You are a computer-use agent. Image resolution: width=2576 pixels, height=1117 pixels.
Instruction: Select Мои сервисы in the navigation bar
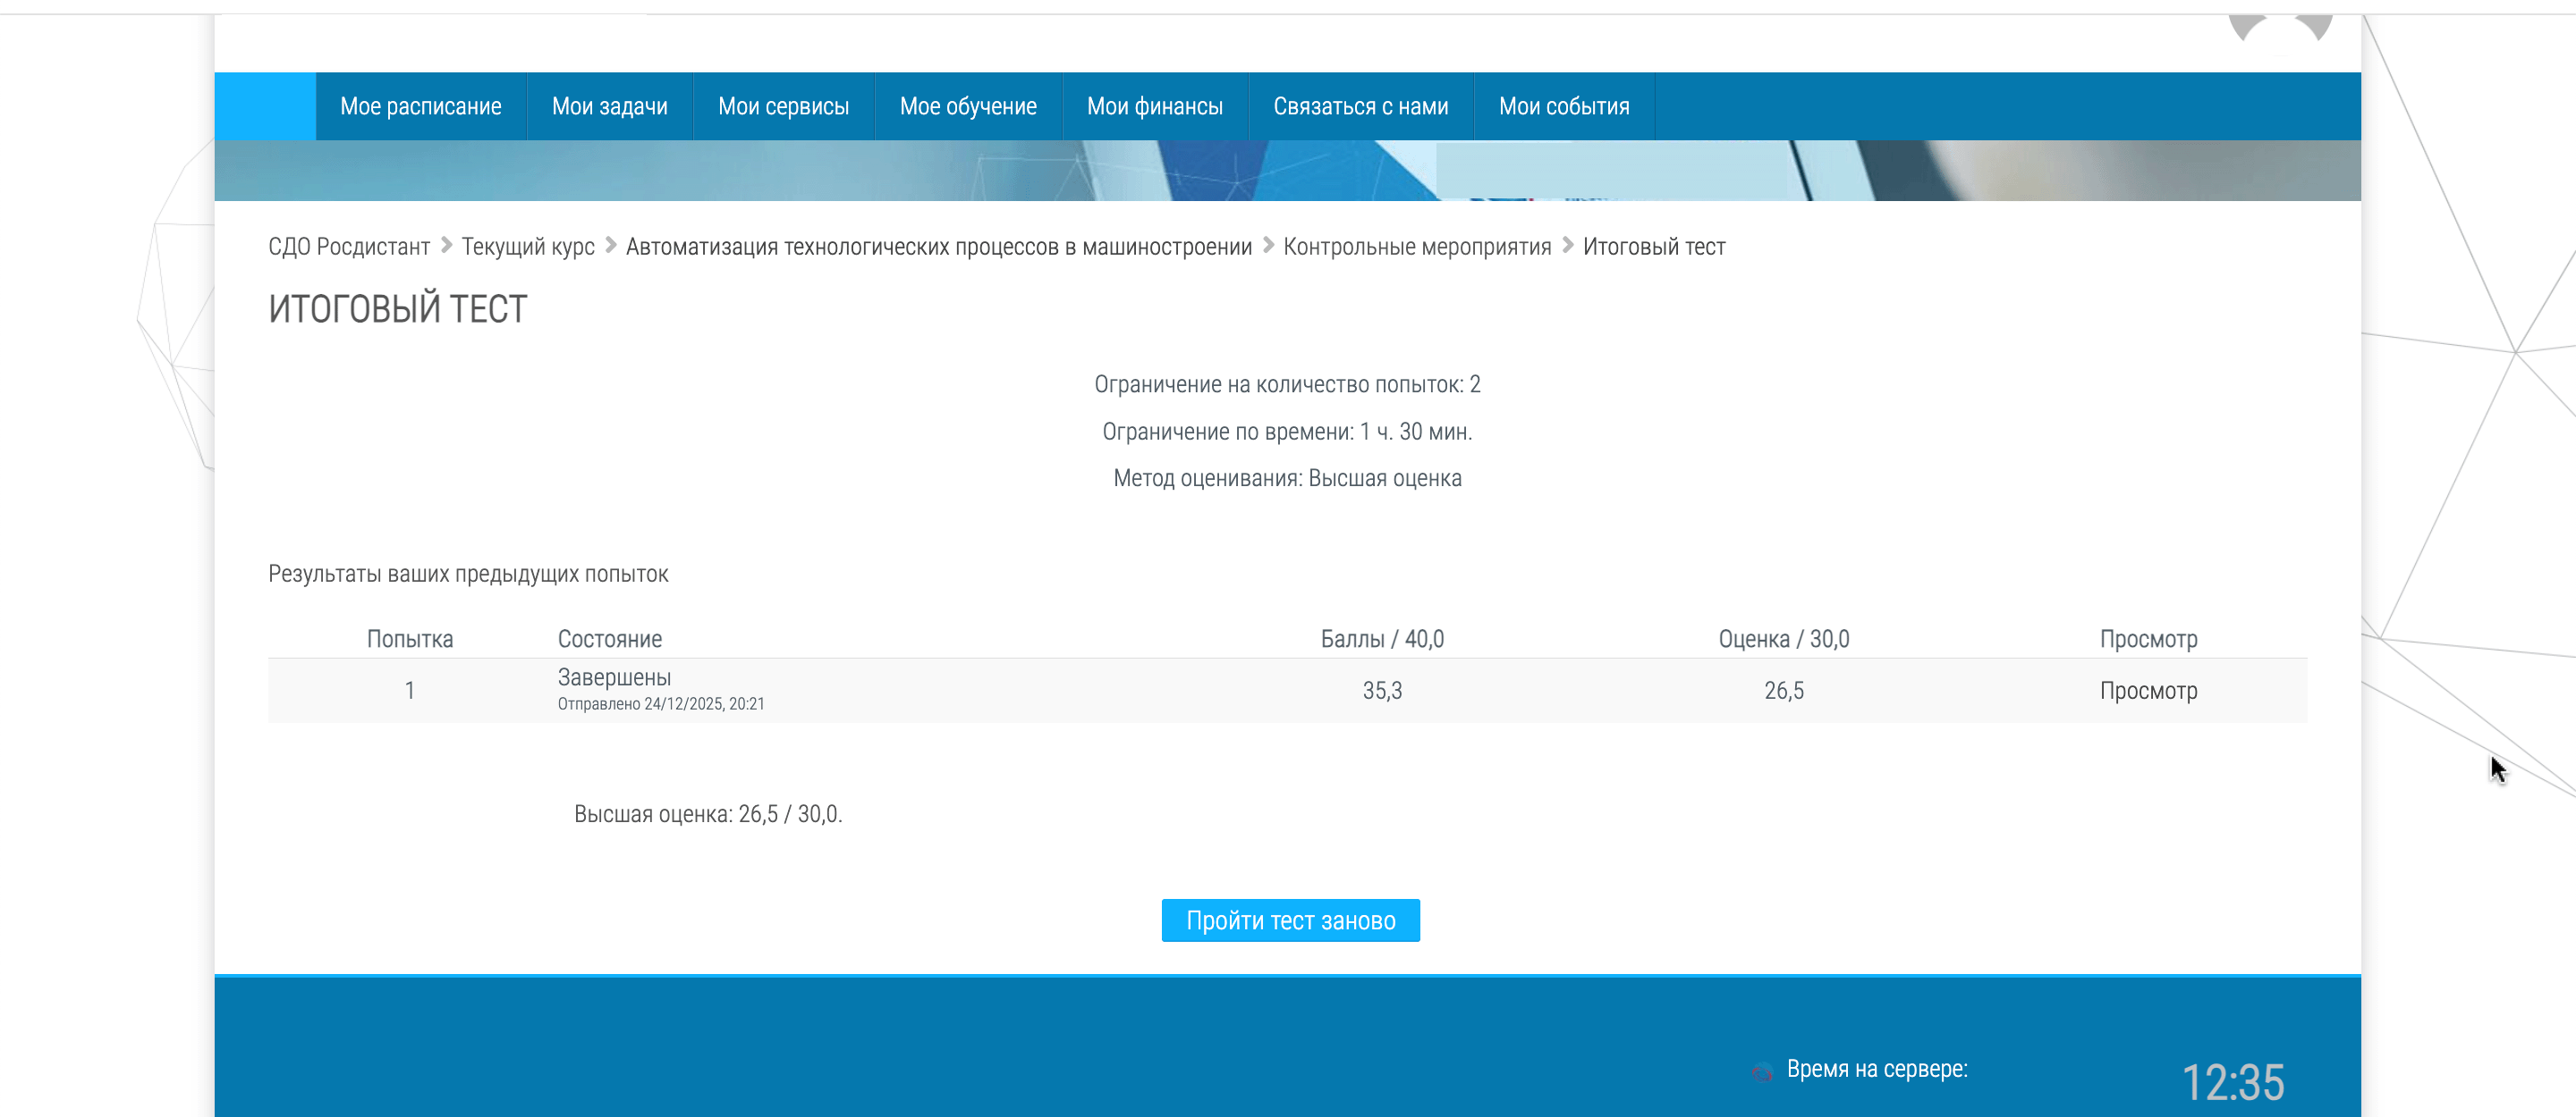coord(783,106)
